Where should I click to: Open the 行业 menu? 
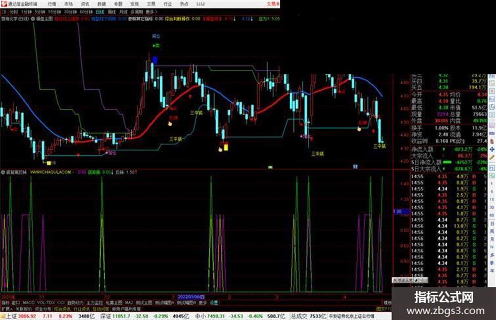[x=167, y=4]
